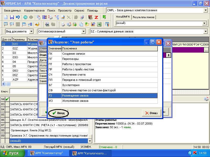Click the printer icon in second toolbar row
The height and width of the screenshot is (157, 210).
pyautogui.click(x=63, y=25)
